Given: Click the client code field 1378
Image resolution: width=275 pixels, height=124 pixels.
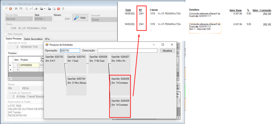Looking at the screenshot, I should tap(11, 28).
